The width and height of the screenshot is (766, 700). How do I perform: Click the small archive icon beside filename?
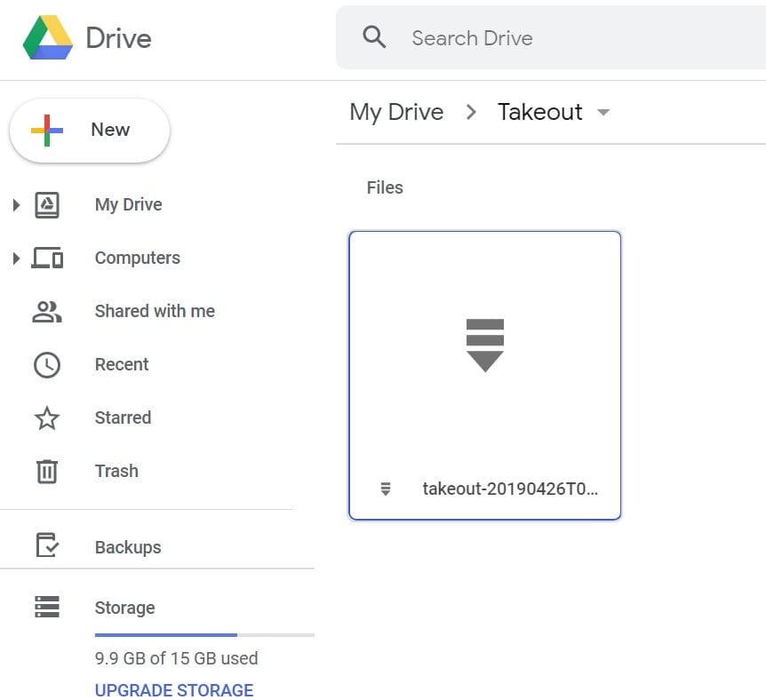(386, 489)
